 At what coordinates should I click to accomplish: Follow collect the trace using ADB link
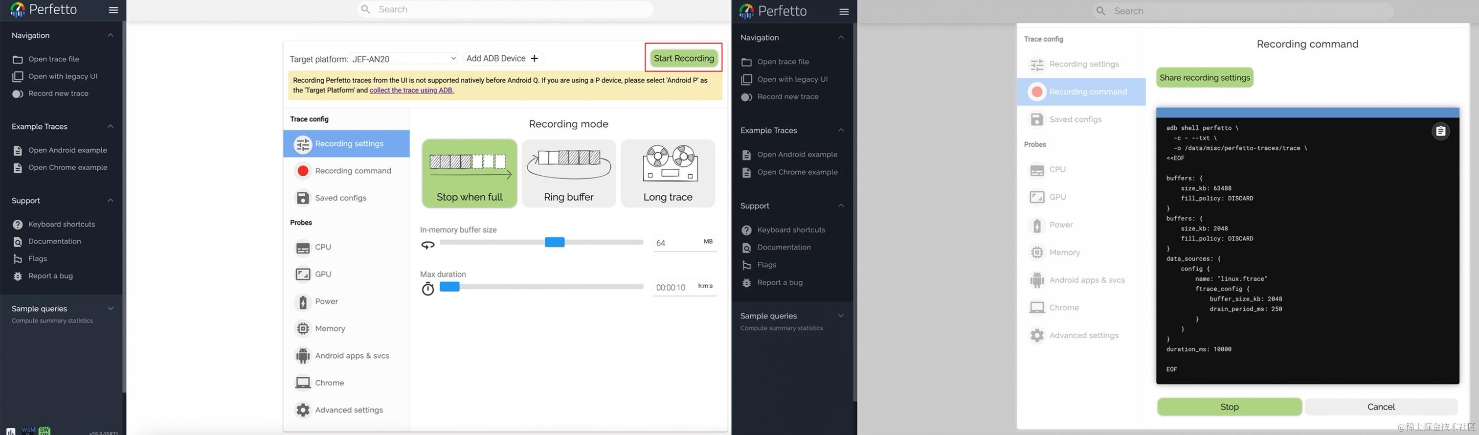[412, 90]
